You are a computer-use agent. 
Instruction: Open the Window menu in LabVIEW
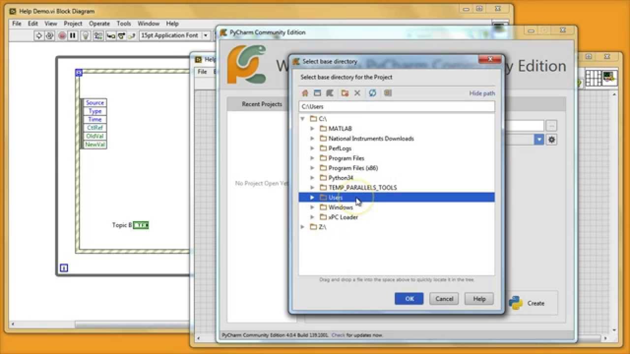(149, 23)
